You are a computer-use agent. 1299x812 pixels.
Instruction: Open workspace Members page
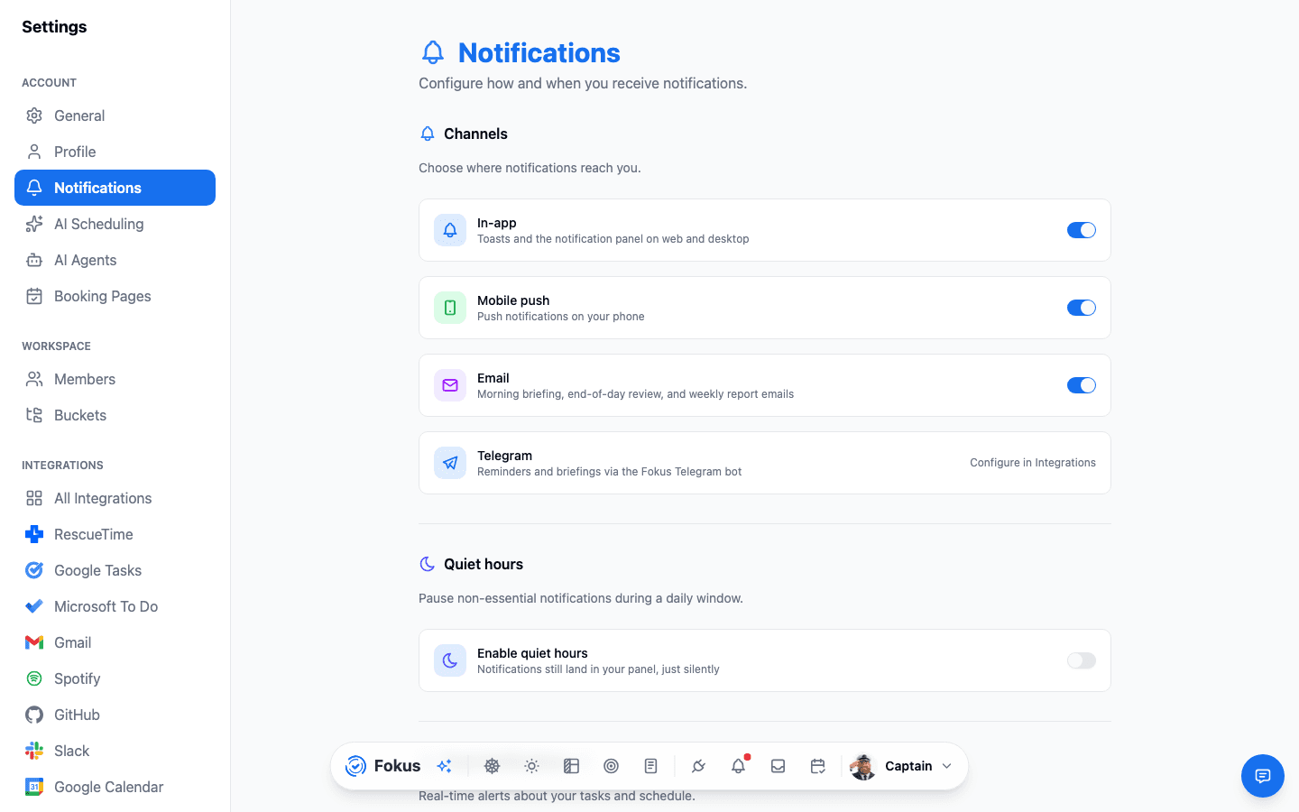[x=115, y=379]
